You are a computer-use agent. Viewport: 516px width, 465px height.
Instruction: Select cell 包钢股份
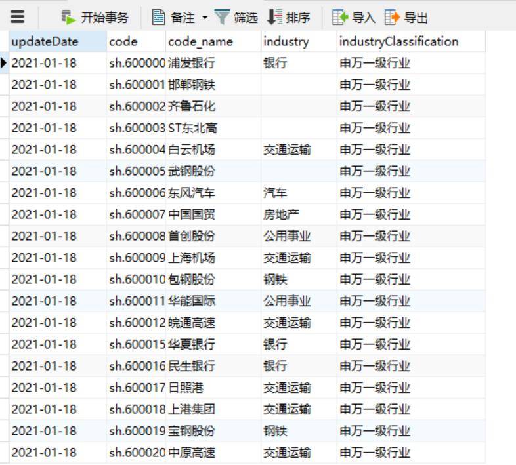[x=213, y=279]
